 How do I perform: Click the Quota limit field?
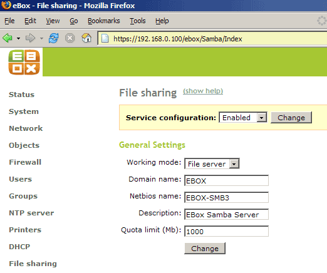[226, 231]
